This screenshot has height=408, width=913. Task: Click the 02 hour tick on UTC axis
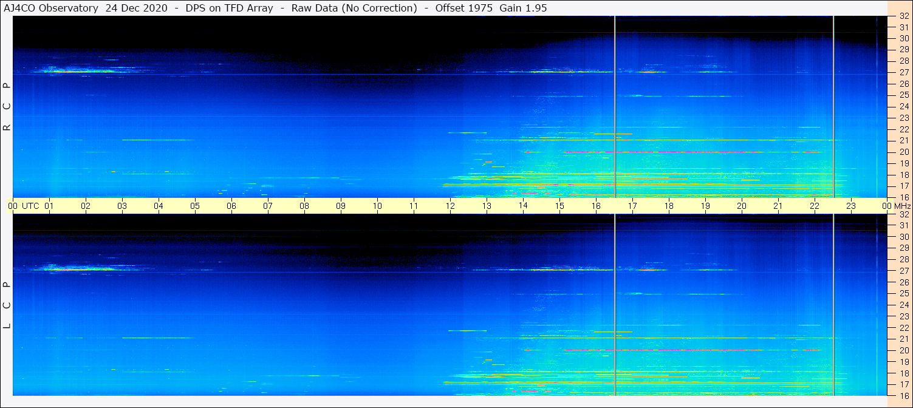(x=86, y=206)
